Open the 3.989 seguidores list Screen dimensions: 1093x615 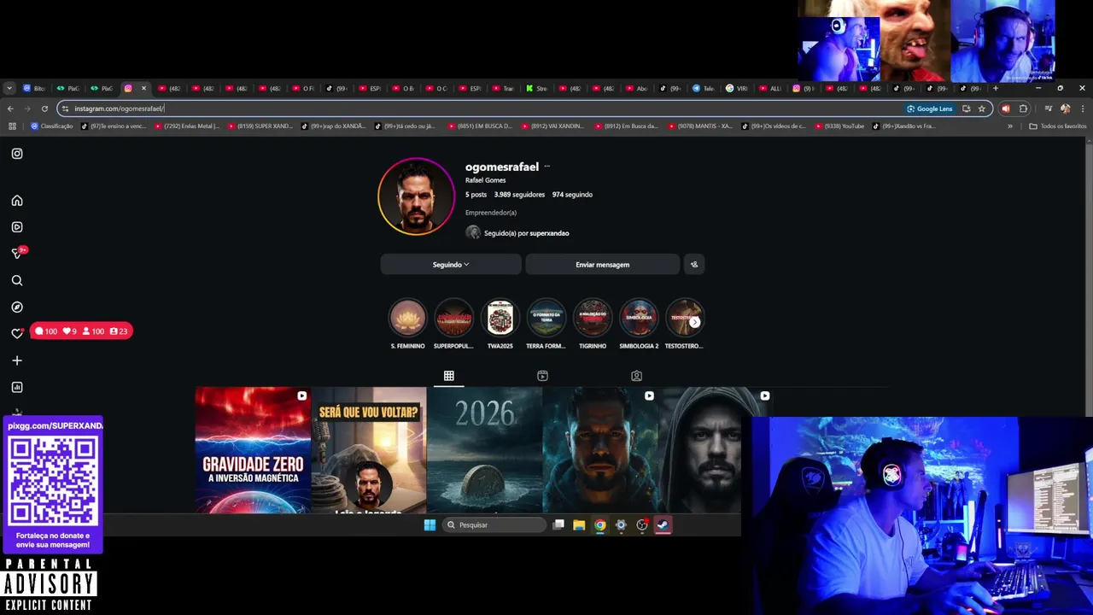[520, 195]
